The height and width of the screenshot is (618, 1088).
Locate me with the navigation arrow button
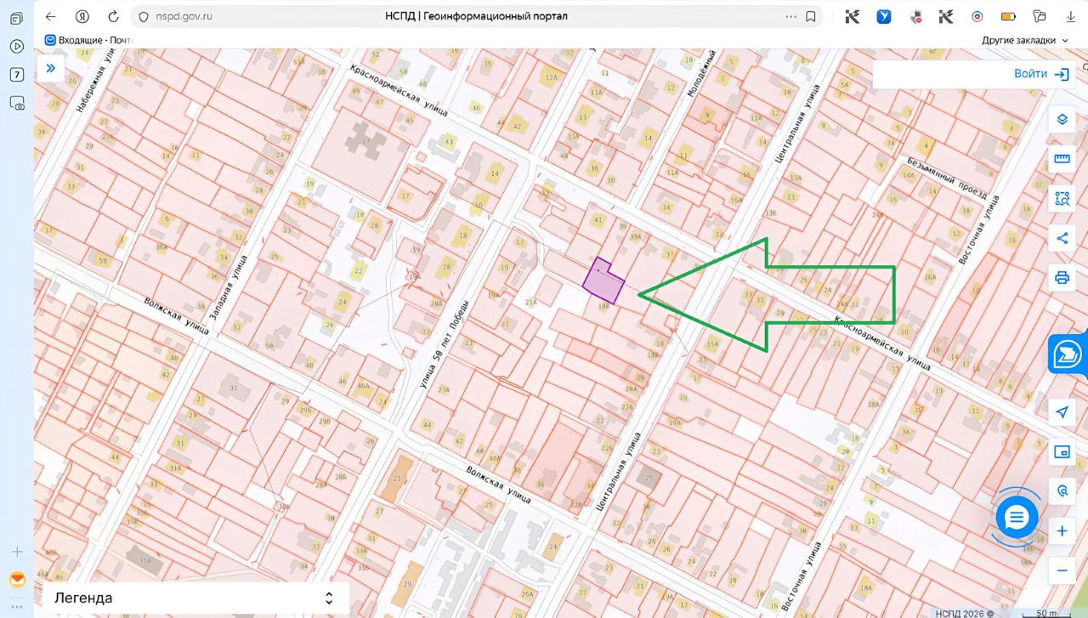(x=1062, y=412)
